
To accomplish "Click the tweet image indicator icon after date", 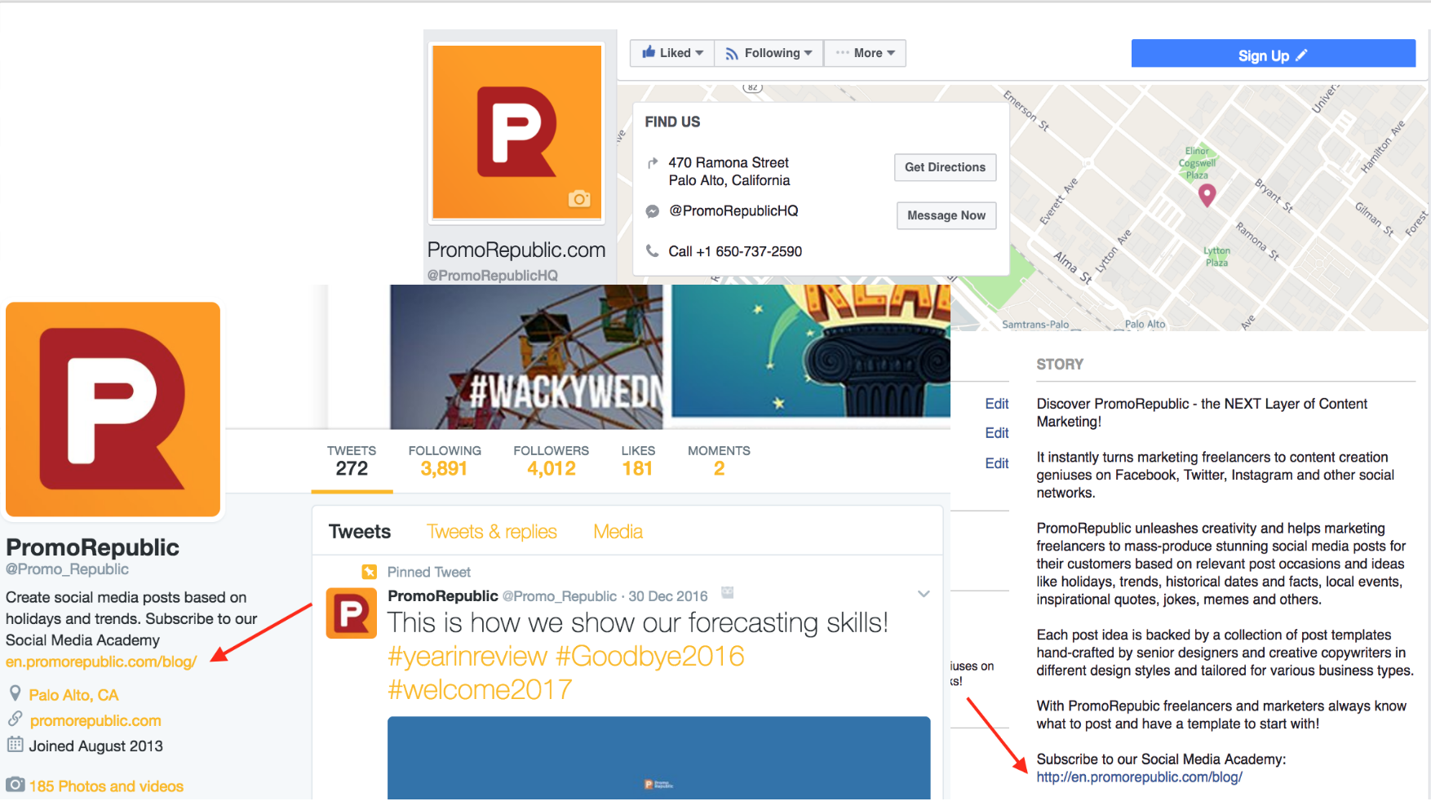I will point(728,593).
